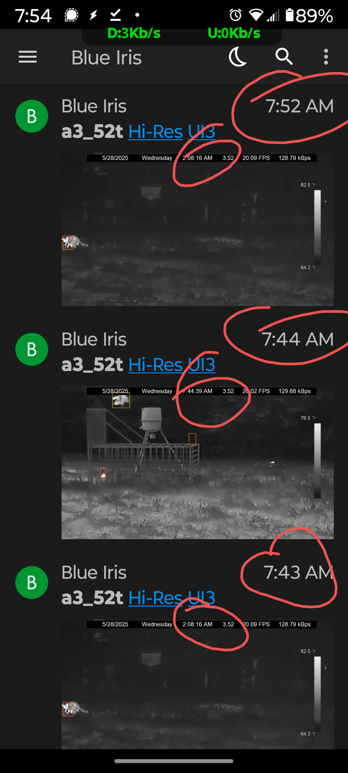Open Hi-Res link in 7:52 AM message
348x773 pixels.
tap(156, 132)
